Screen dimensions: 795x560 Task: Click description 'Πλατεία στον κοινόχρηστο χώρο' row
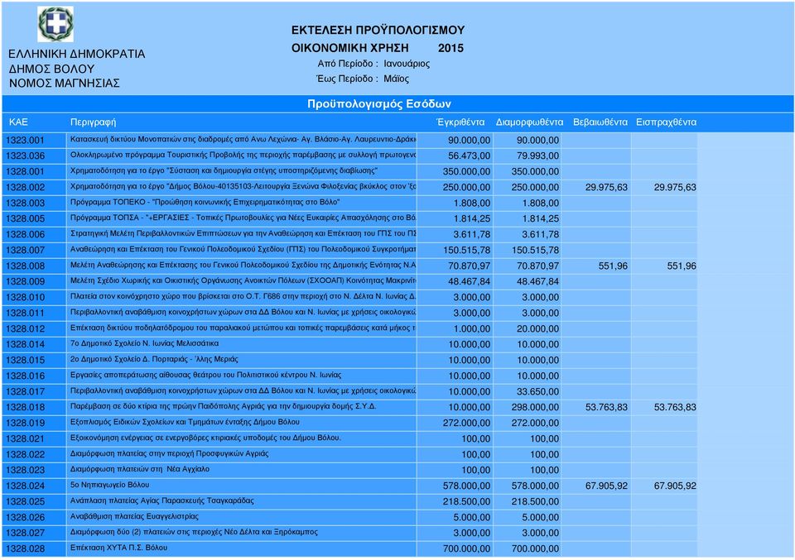pyautogui.click(x=243, y=297)
